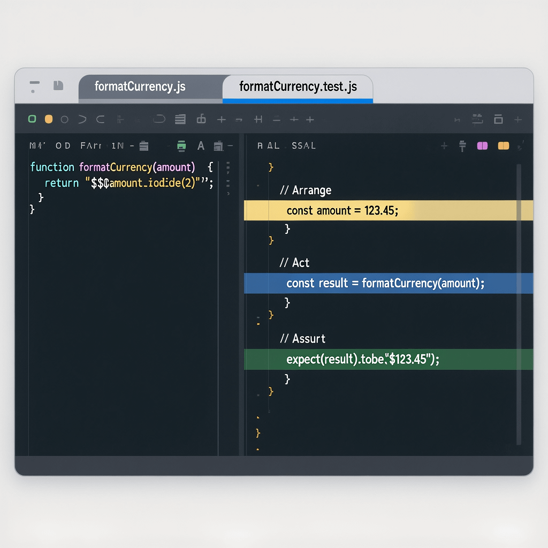The image size is (548, 548).
Task: Click the split editor icon at toolbar right
Action: point(498,119)
